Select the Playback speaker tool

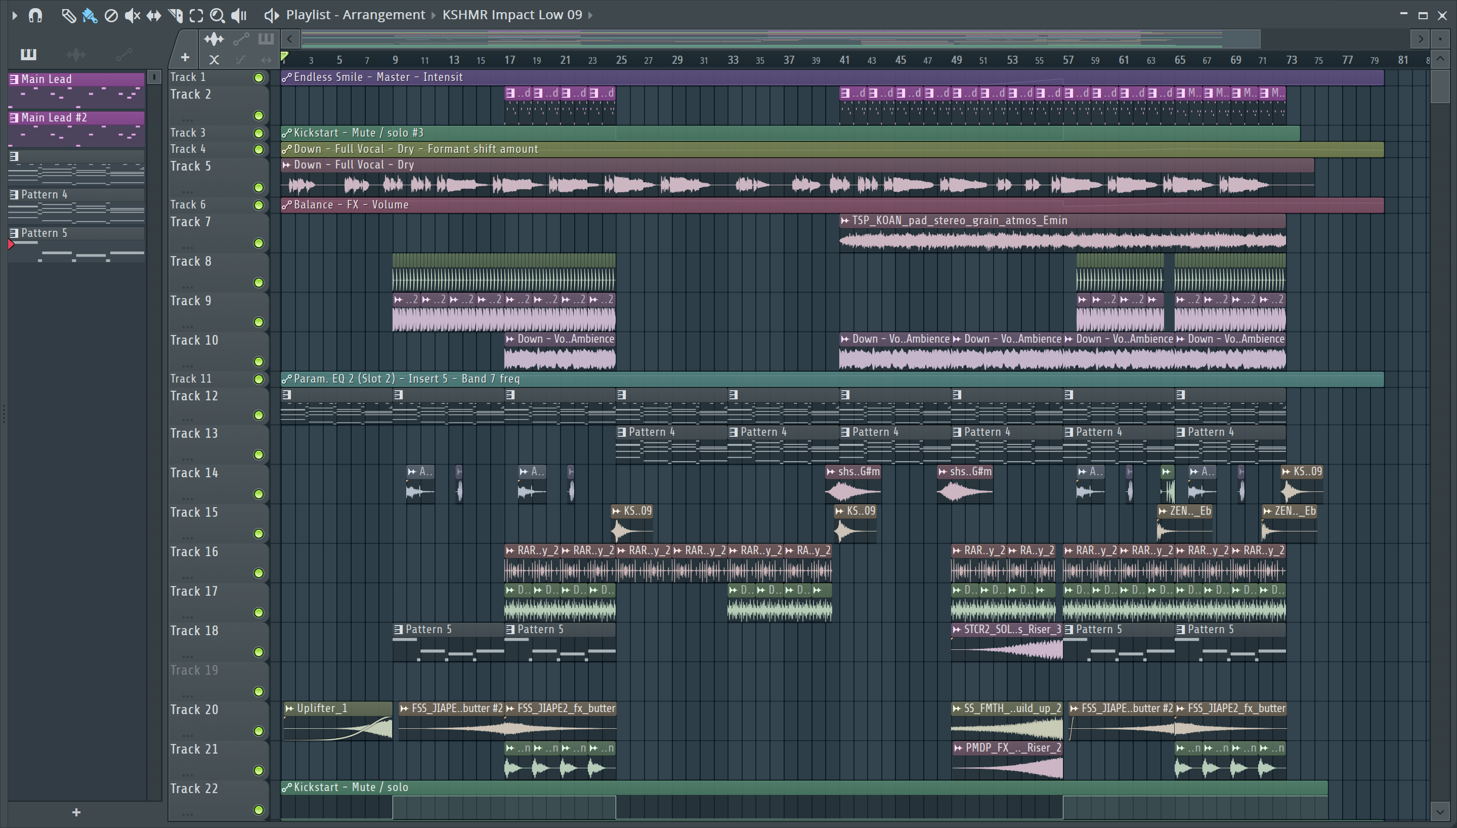tap(239, 15)
